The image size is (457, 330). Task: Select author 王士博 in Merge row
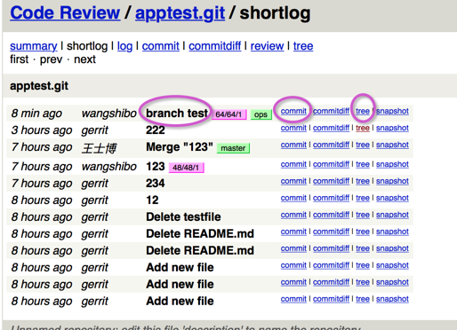coord(100,148)
